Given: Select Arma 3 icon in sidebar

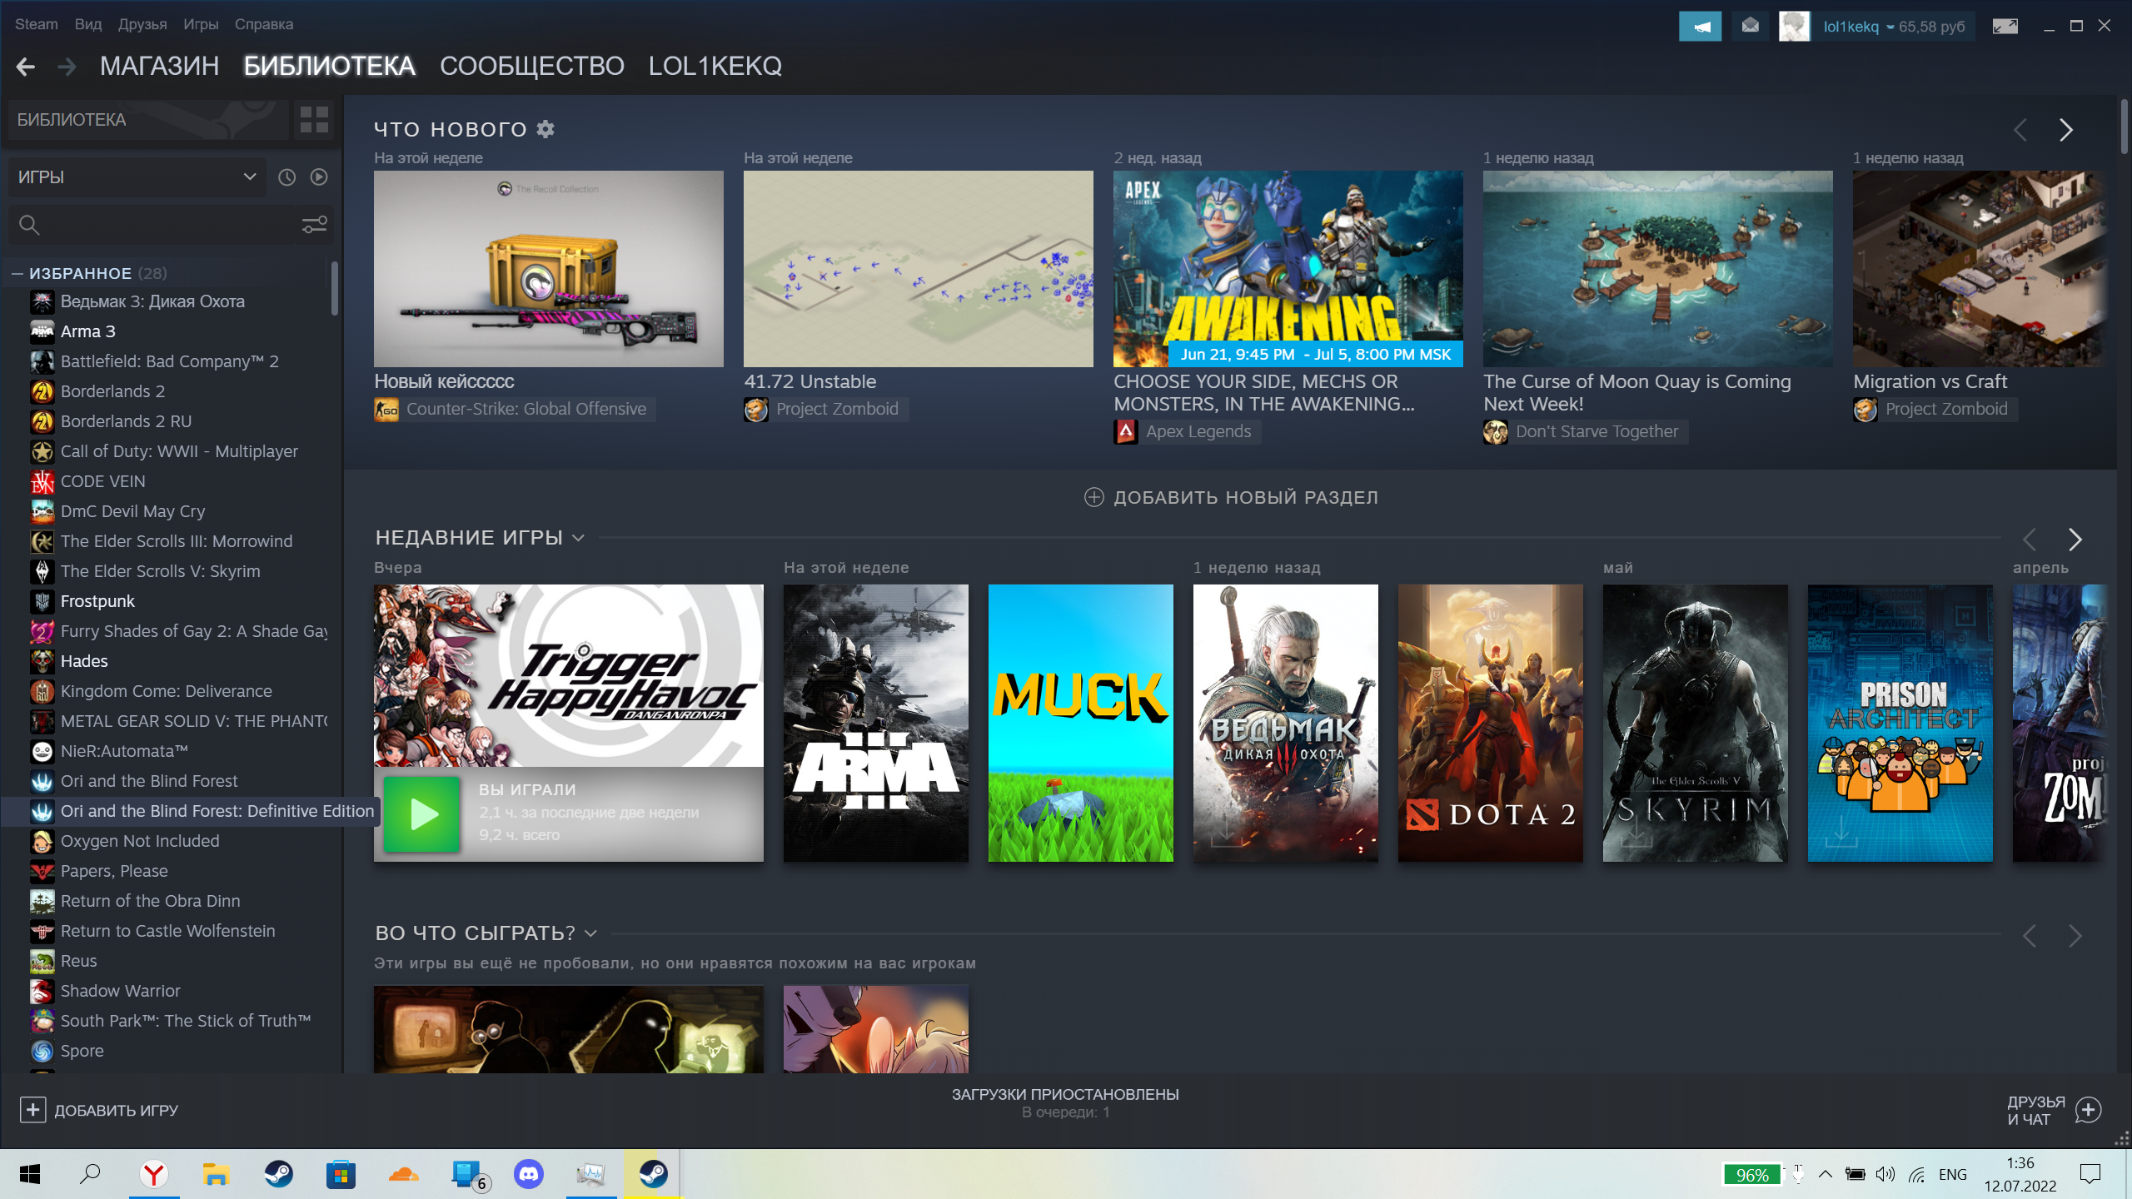Looking at the screenshot, I should 42,331.
